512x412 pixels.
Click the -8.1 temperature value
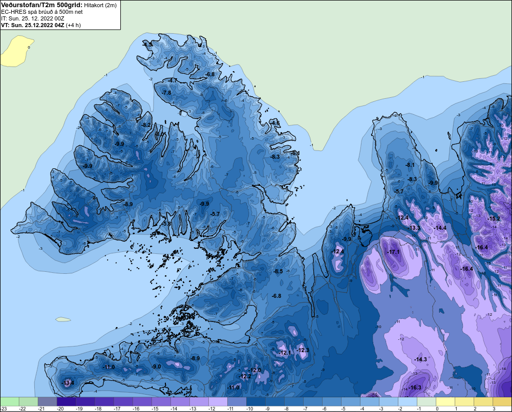click(410, 165)
